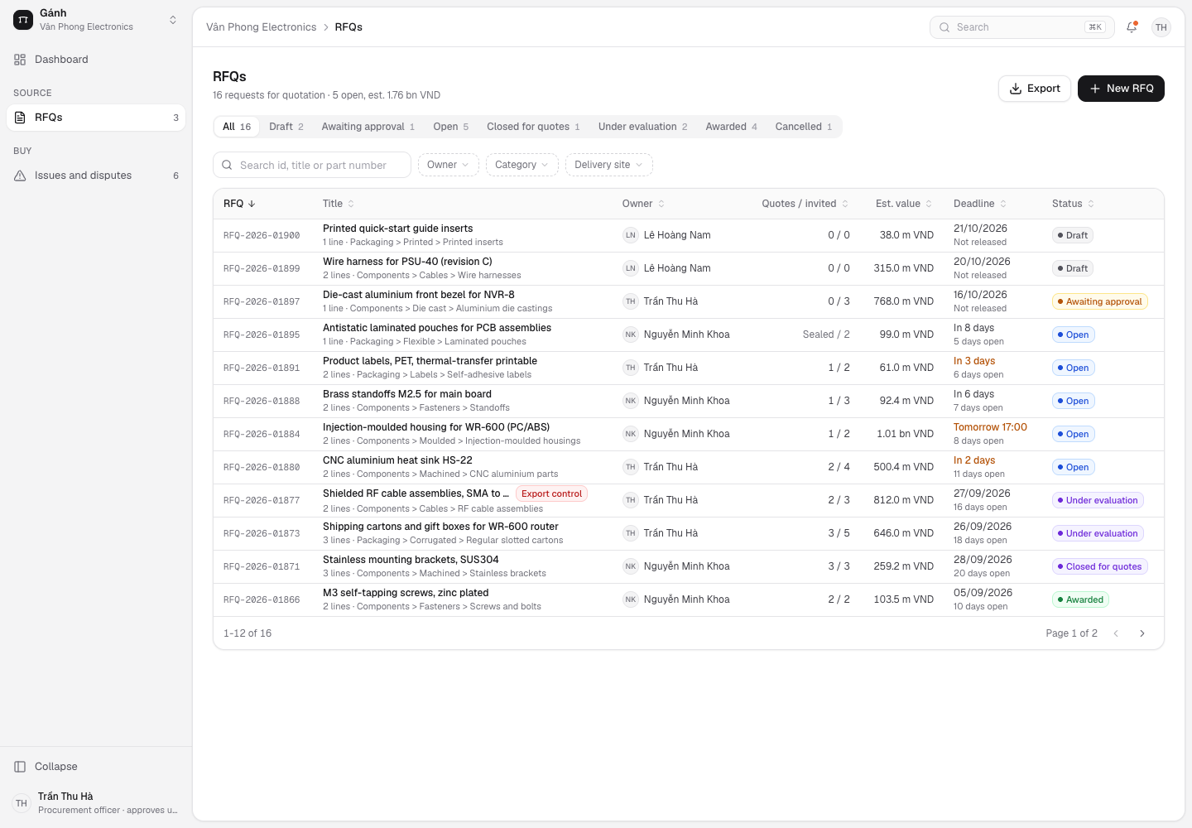Open the Delivery site filter dropdown
Image resolution: width=1192 pixels, height=828 pixels.
click(x=609, y=165)
